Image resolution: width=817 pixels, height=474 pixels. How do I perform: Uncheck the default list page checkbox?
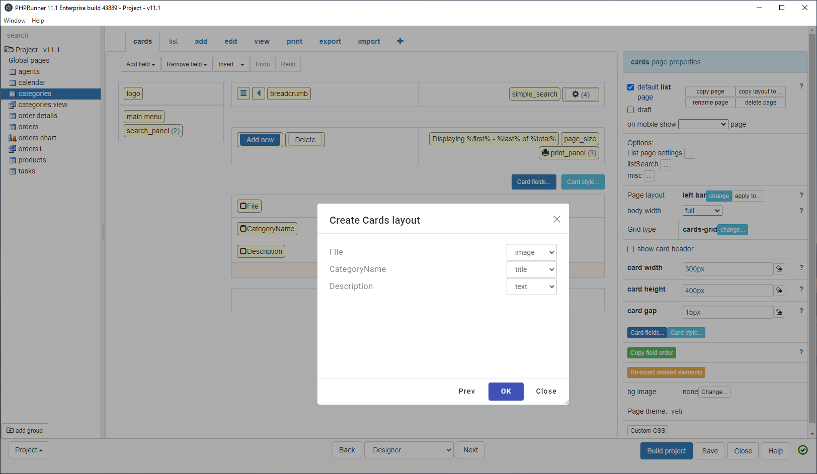pyautogui.click(x=631, y=87)
